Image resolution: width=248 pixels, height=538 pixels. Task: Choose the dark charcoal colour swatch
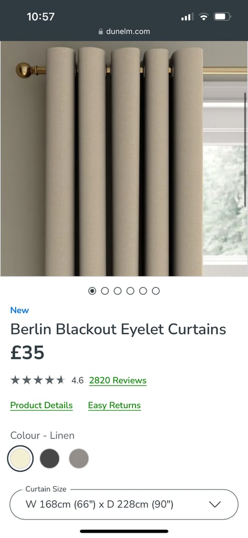(x=50, y=458)
